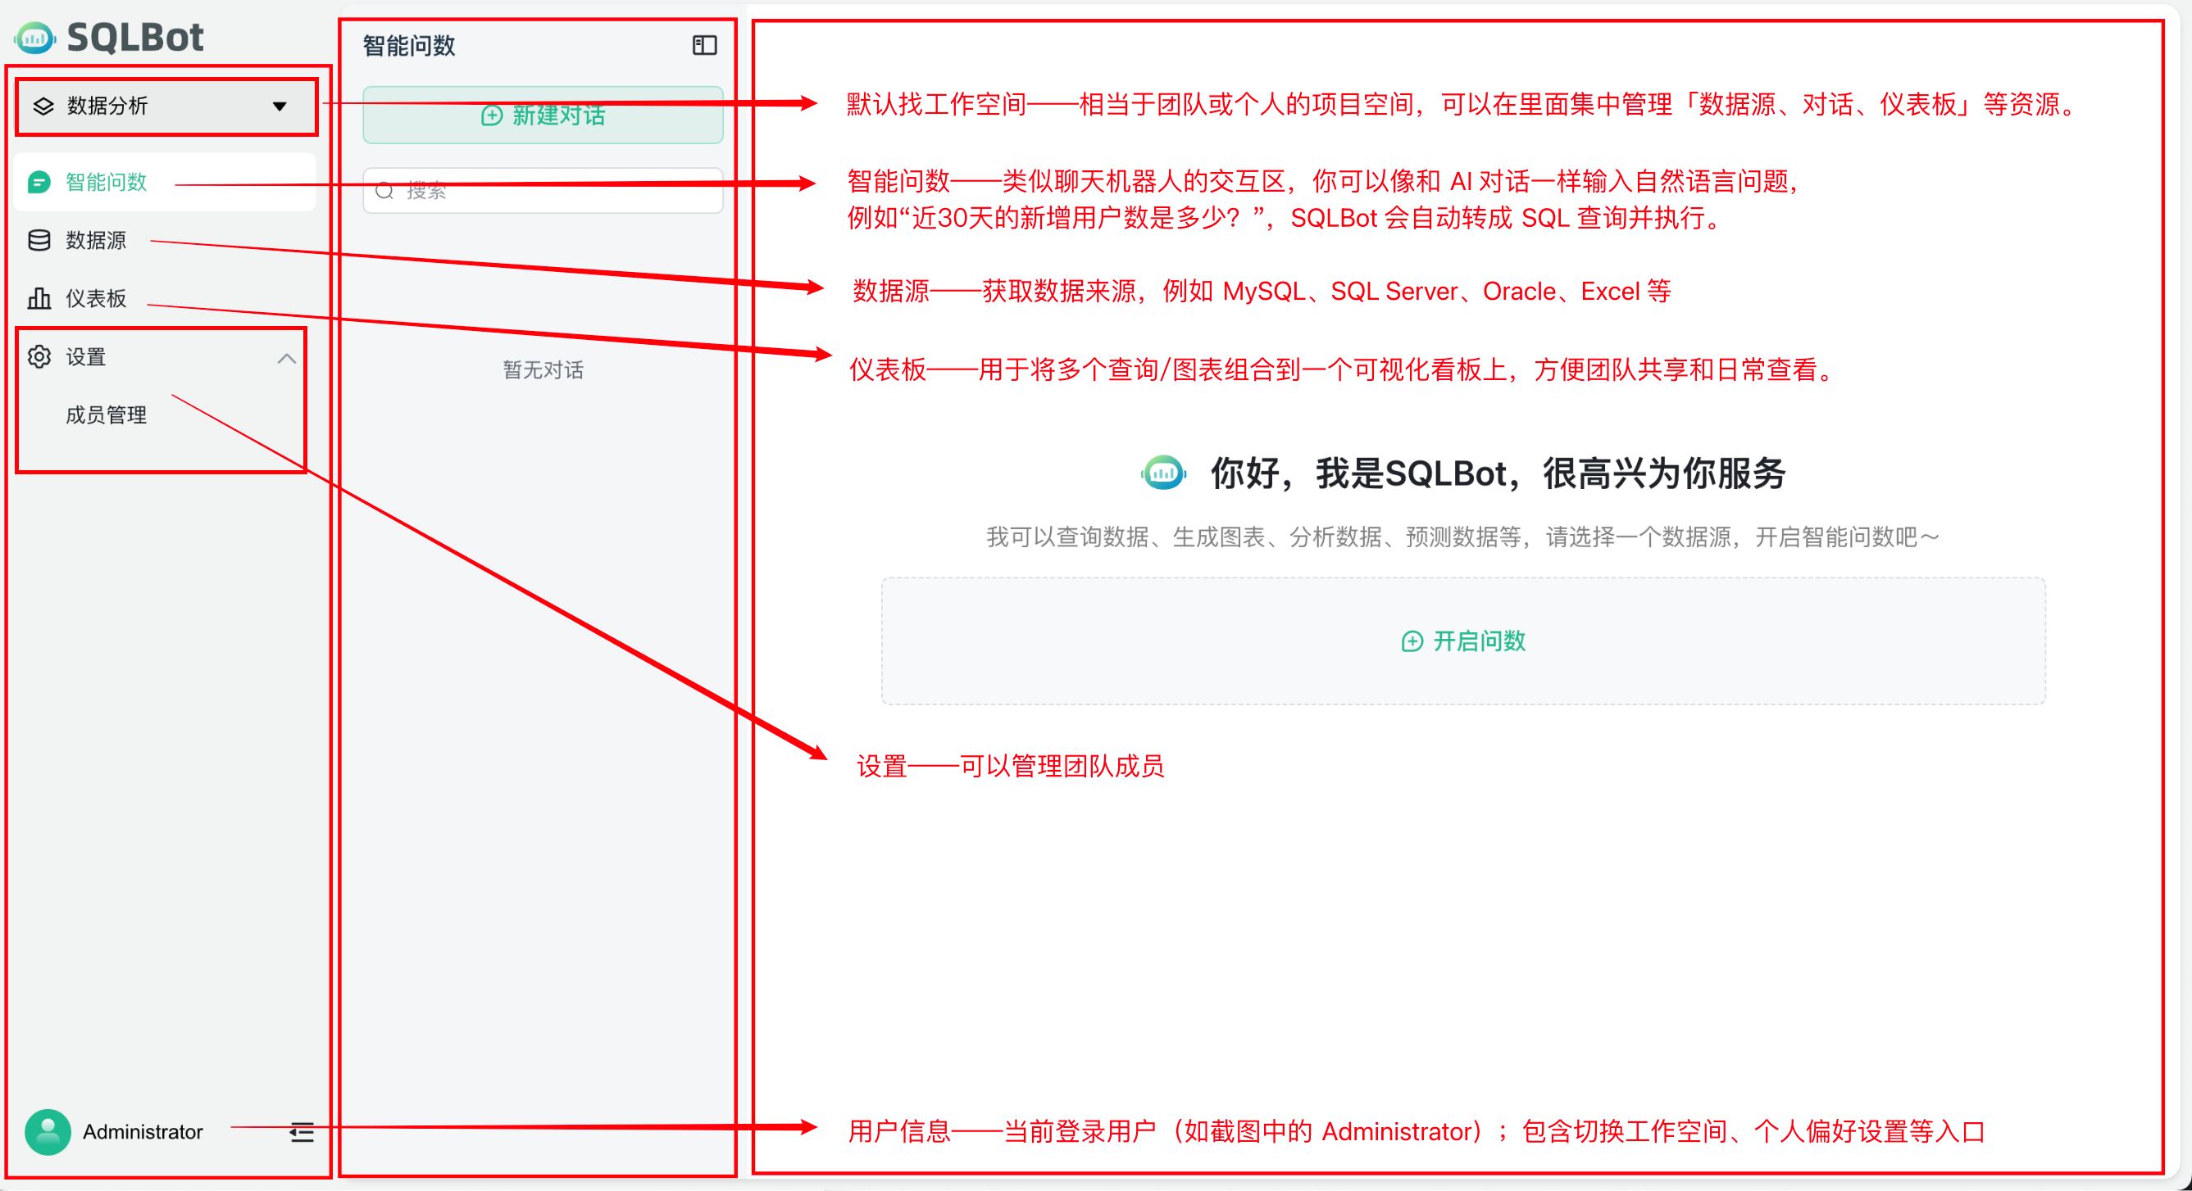
Task: Open the 数据分析 workspace dropdown arrow
Action: 279,106
